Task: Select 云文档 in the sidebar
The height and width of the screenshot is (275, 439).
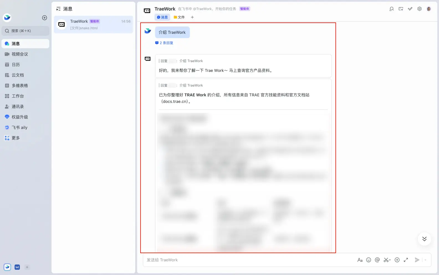Action: pos(25,75)
